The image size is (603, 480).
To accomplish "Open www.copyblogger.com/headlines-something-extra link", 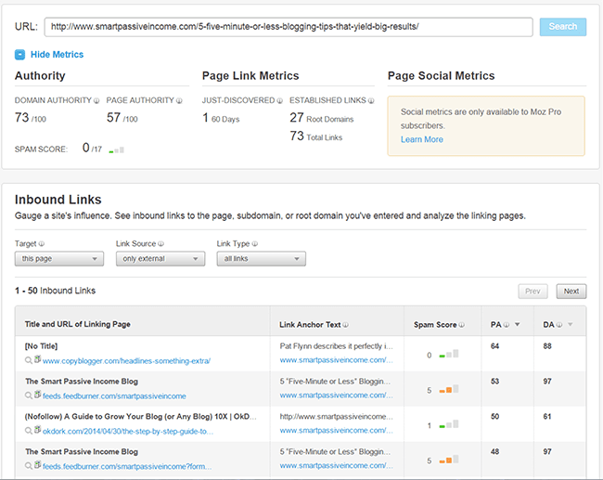I will pos(126,361).
